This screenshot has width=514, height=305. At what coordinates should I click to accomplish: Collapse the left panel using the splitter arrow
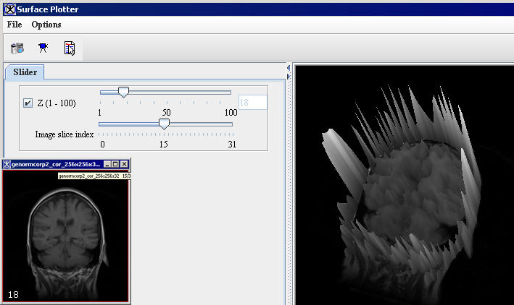[x=288, y=68]
